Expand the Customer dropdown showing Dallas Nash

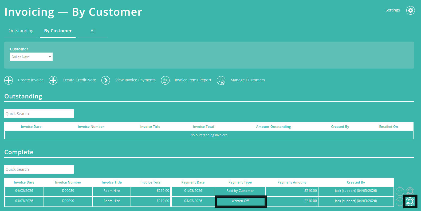31,57
